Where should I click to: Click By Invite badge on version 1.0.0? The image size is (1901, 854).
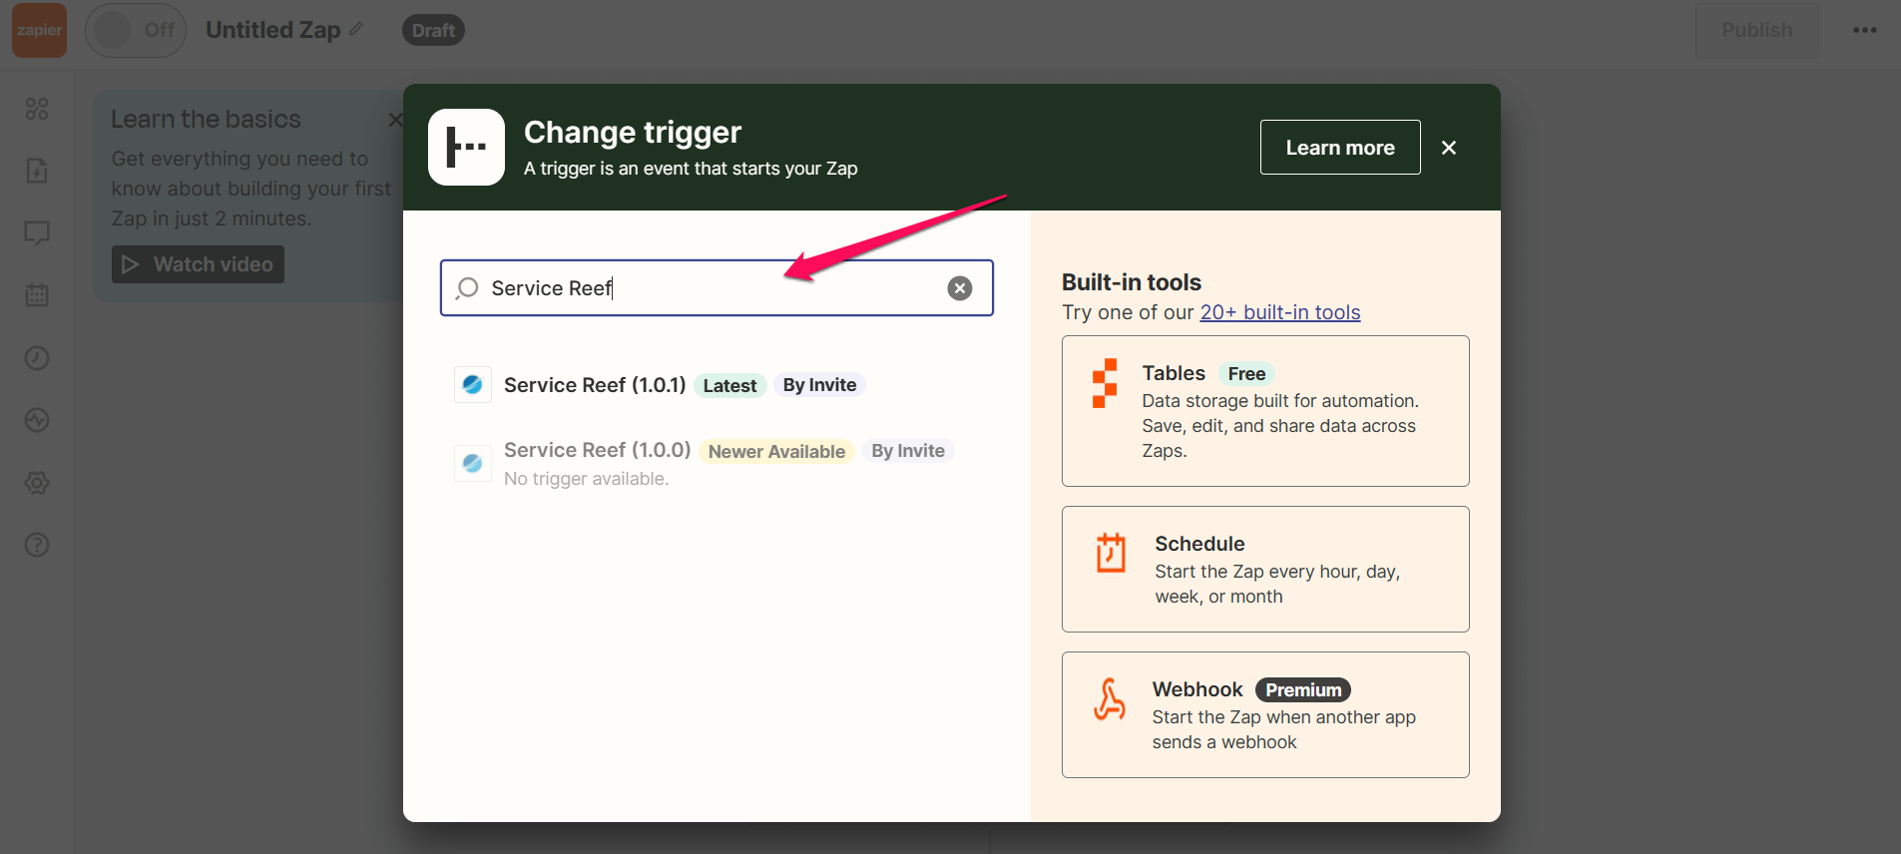tap(908, 451)
